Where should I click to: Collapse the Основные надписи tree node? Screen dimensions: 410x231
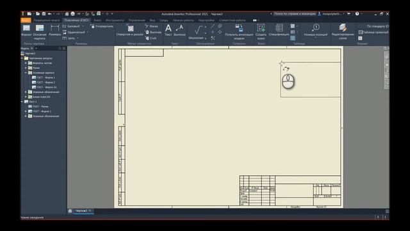point(26,73)
